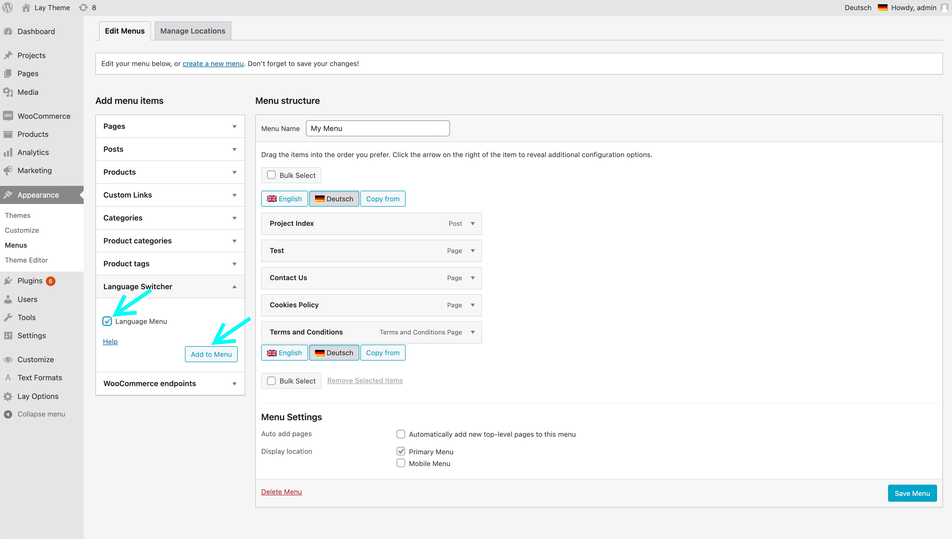Click the top Copy from button

click(x=383, y=199)
